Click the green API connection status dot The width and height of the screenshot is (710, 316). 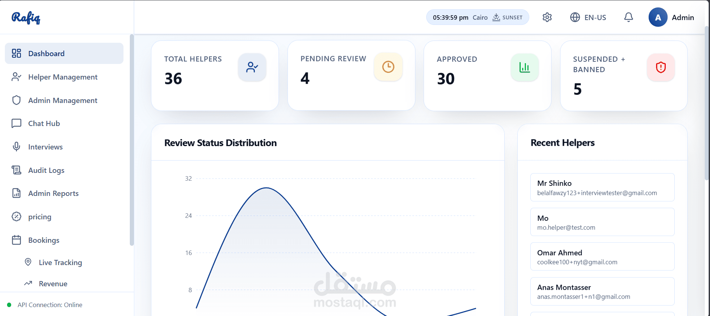[9, 305]
